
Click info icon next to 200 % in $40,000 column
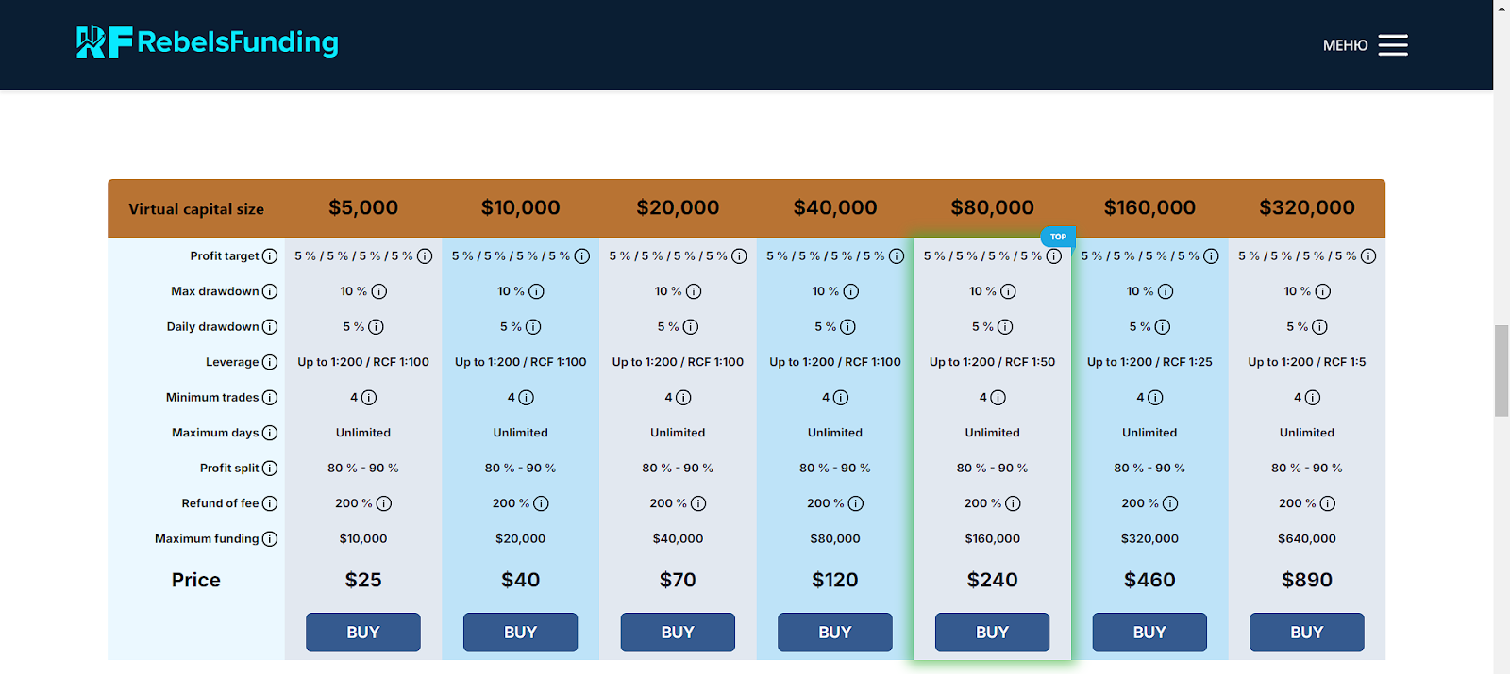pos(856,503)
